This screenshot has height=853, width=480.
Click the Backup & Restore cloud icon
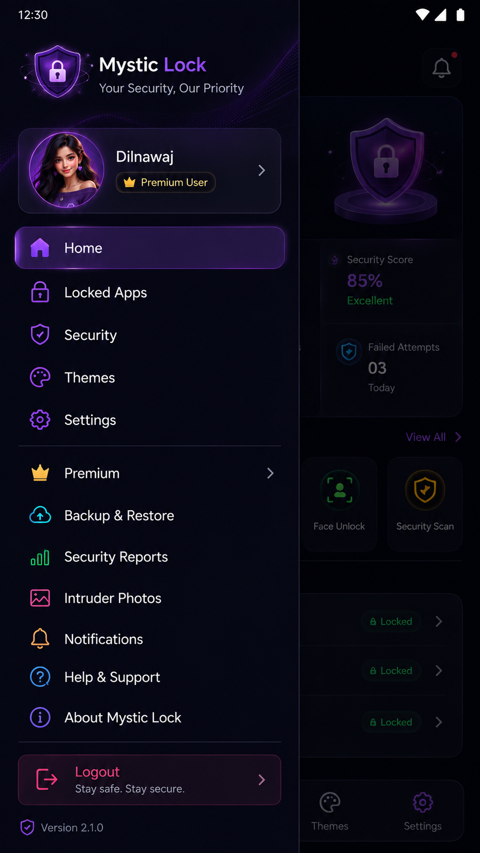click(40, 515)
